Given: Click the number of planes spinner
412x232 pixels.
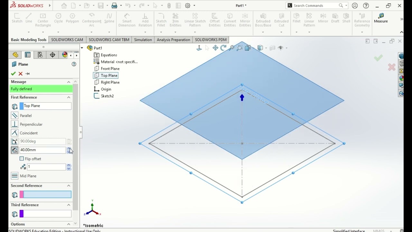Looking at the screenshot, I should tap(69, 167).
